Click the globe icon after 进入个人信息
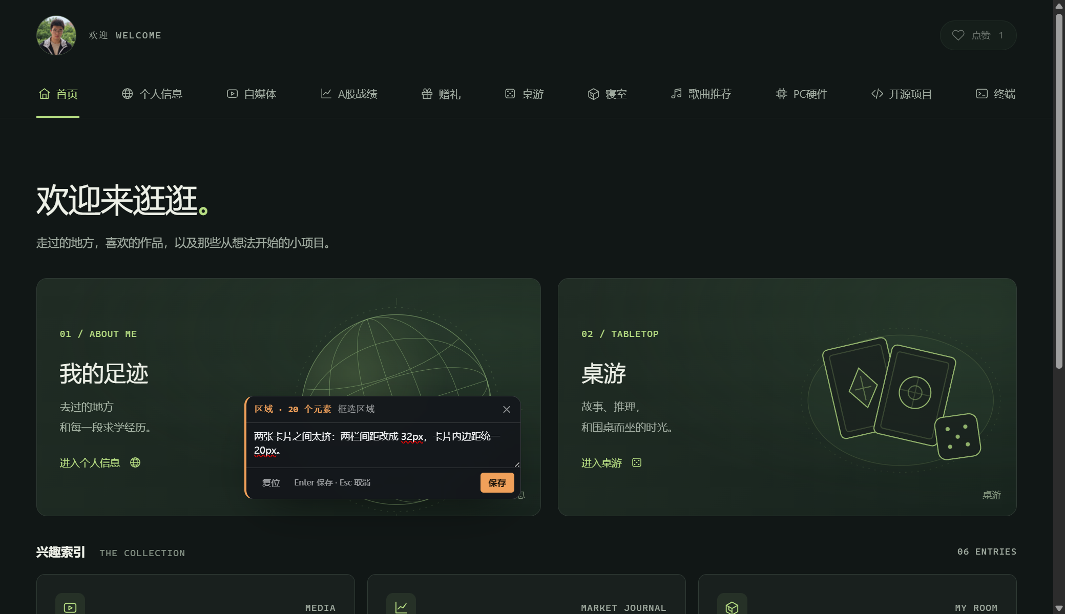Screen dimensions: 1065x614 135,462
